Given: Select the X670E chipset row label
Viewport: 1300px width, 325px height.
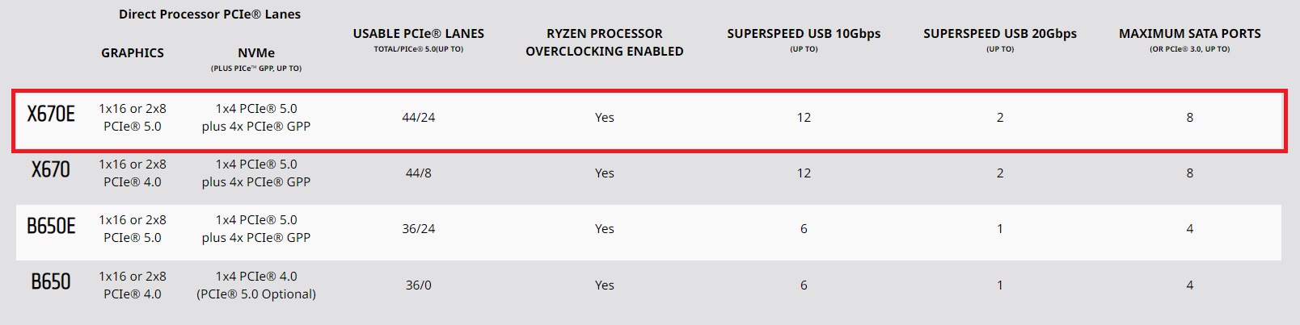Looking at the screenshot, I should [51, 115].
